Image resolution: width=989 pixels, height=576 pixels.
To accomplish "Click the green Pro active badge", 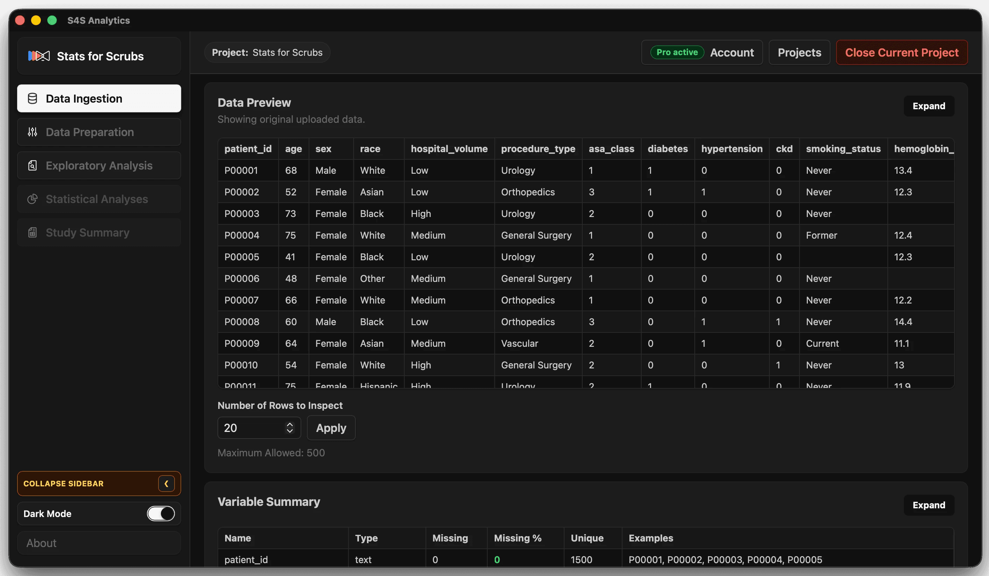I will coord(677,52).
